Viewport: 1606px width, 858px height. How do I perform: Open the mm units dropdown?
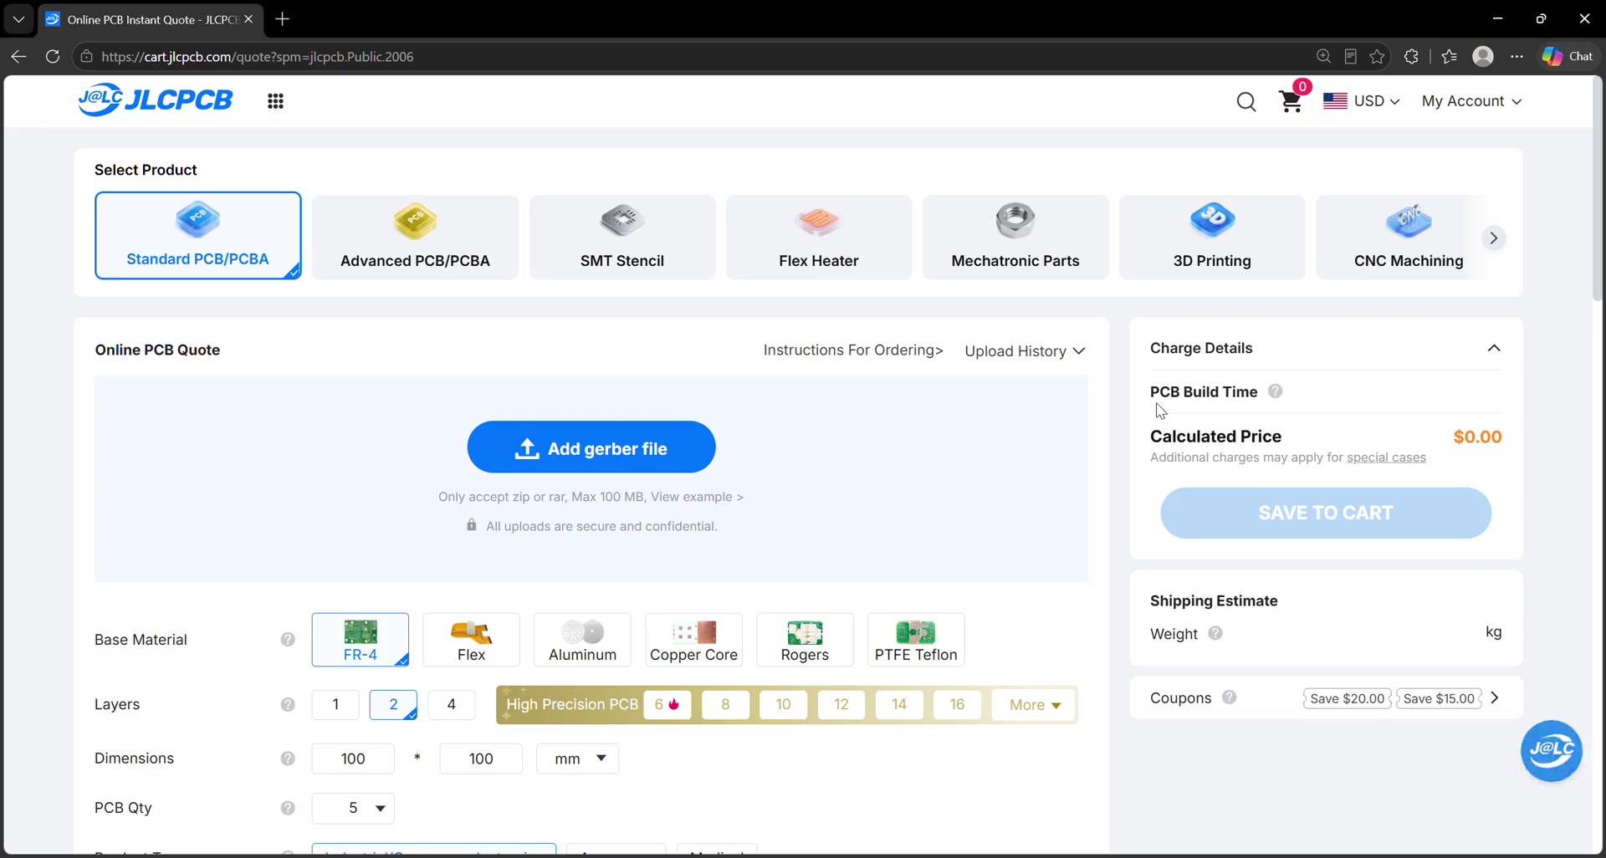click(577, 758)
